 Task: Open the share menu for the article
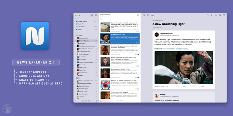pyautogui.click(x=216, y=15)
